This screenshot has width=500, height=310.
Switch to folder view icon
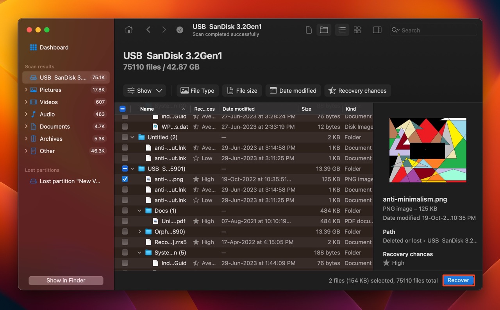324,30
